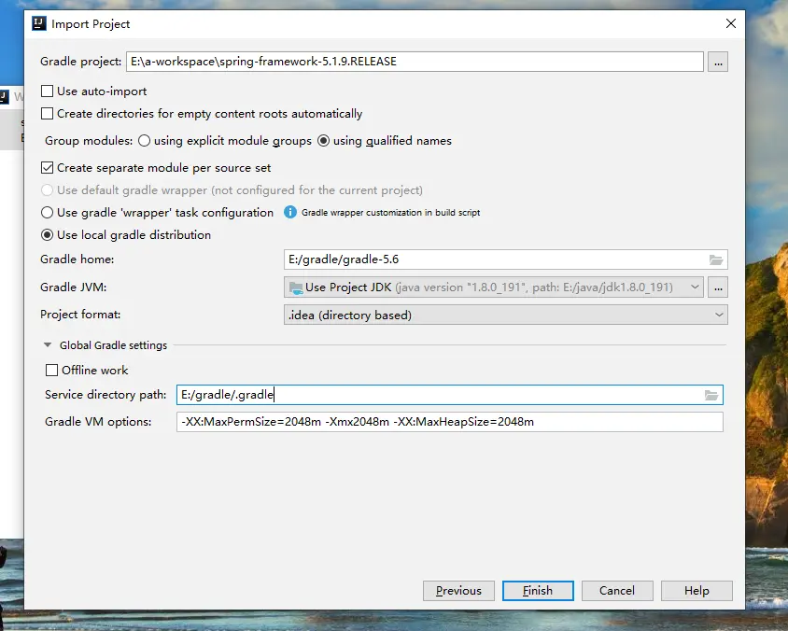Click the Group modules label

pos(89,141)
